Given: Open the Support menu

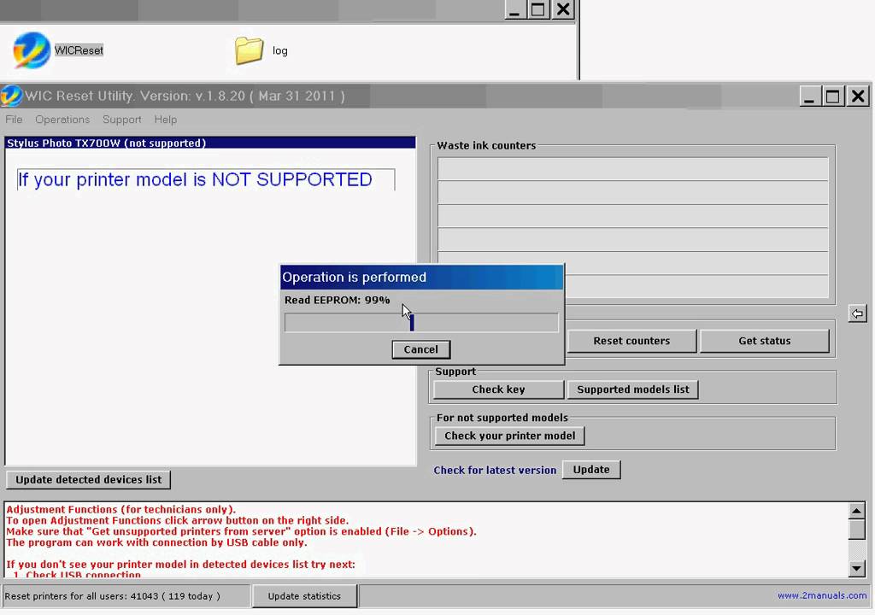Looking at the screenshot, I should (x=121, y=120).
